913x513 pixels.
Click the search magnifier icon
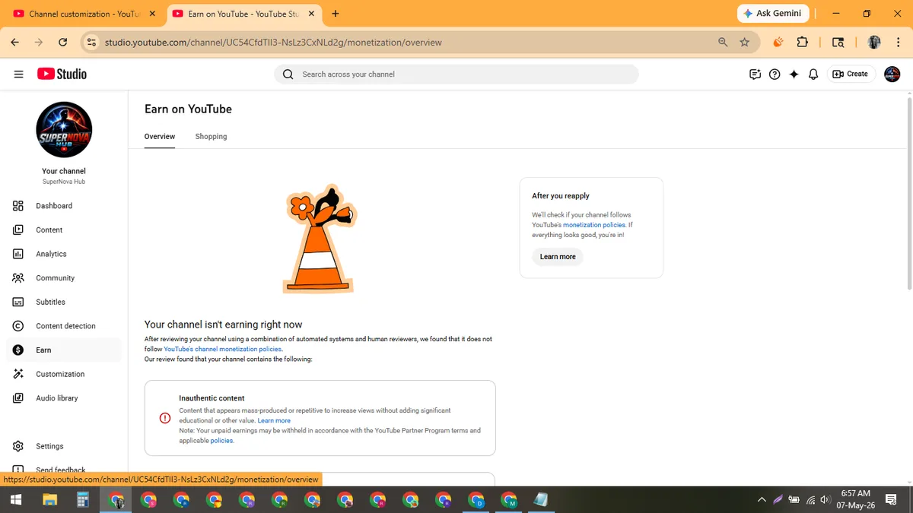point(288,74)
